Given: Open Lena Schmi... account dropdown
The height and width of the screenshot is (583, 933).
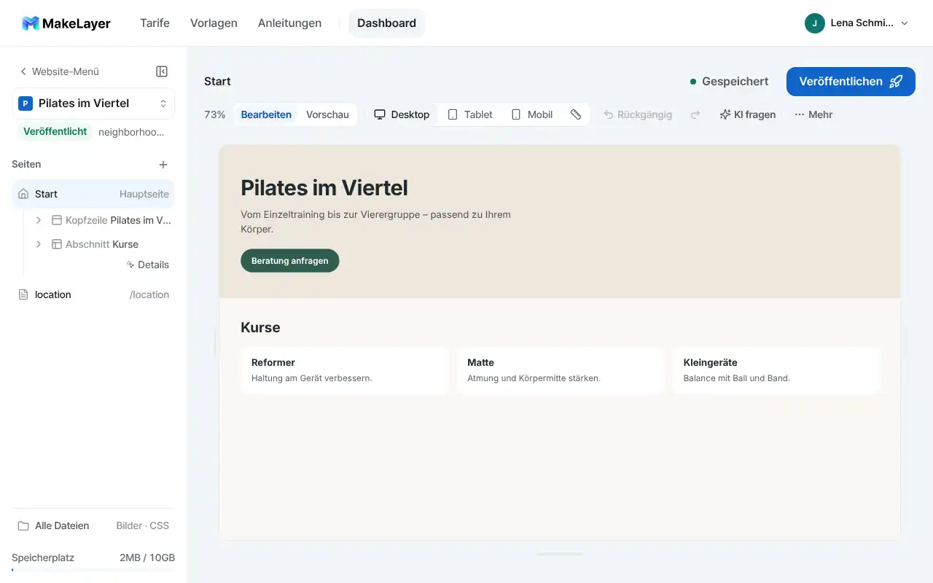Looking at the screenshot, I should coord(857,23).
